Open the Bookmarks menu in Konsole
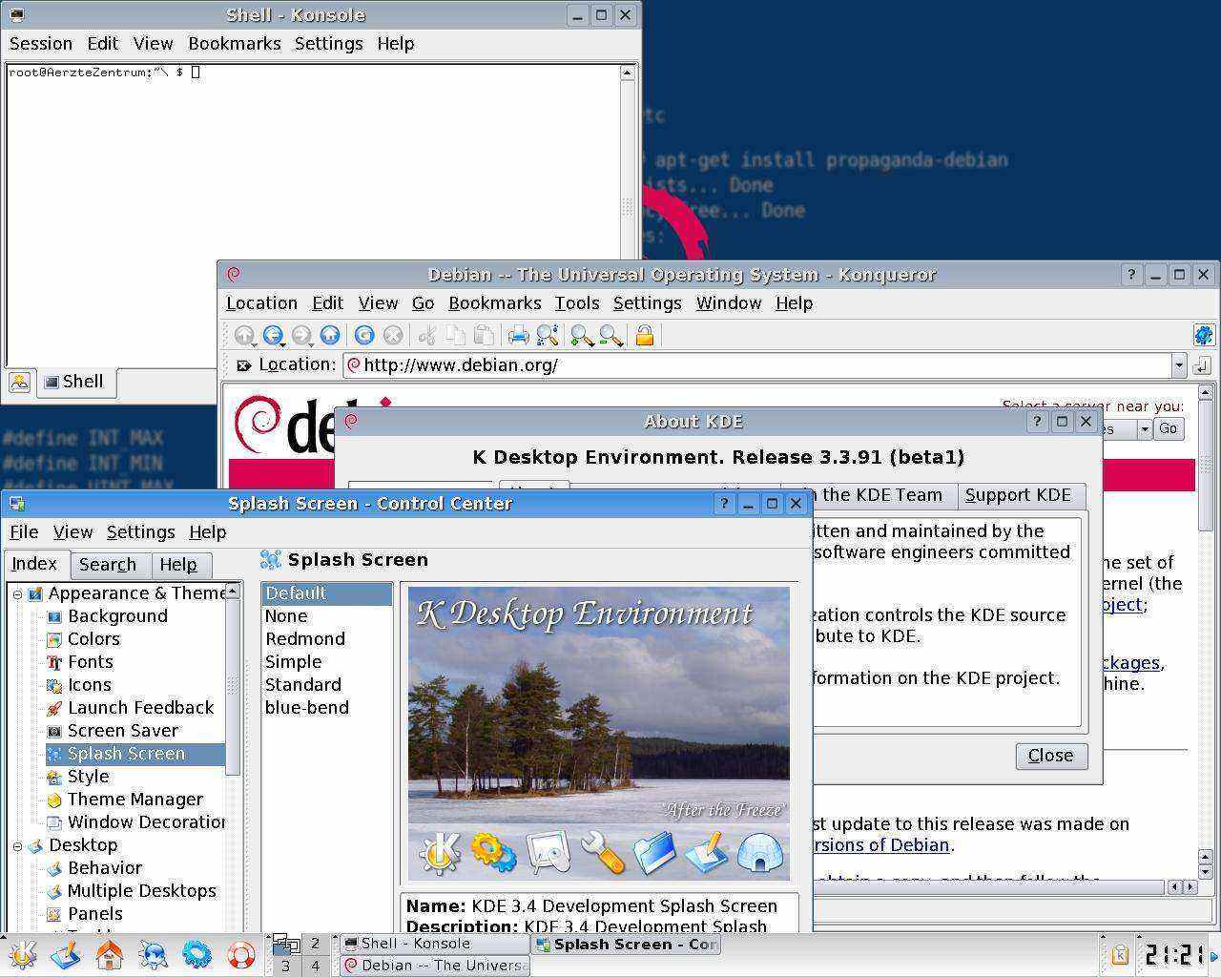The width and height of the screenshot is (1221, 977). click(x=235, y=44)
